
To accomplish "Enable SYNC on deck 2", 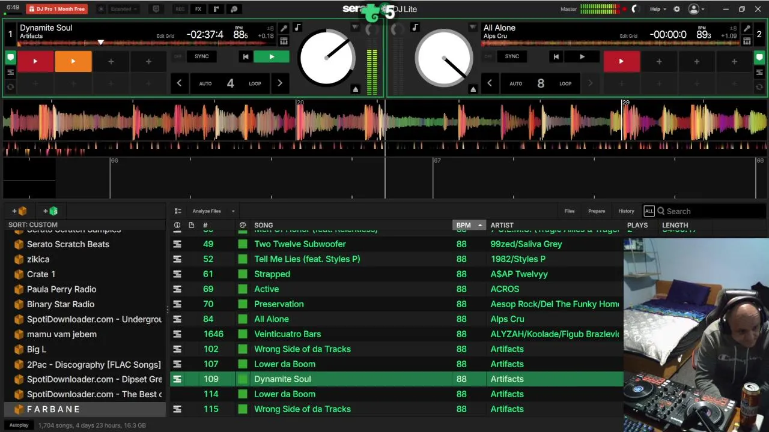I will tap(512, 56).
